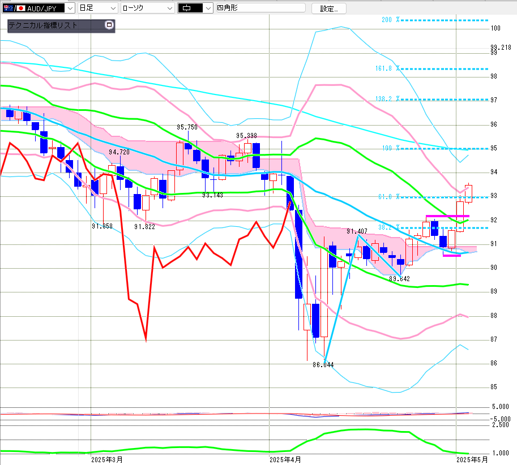Click the 設定... button
Viewport: 517px width, 465px height.
coord(329,8)
